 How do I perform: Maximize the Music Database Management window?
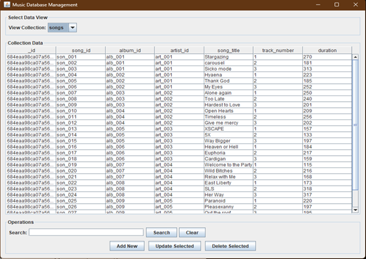(337, 5)
